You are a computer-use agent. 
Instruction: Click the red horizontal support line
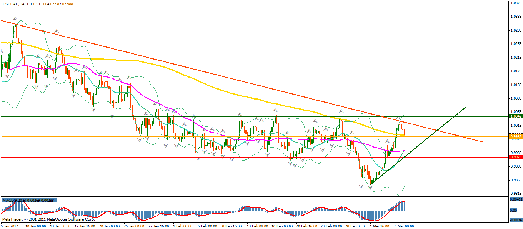point(115,157)
